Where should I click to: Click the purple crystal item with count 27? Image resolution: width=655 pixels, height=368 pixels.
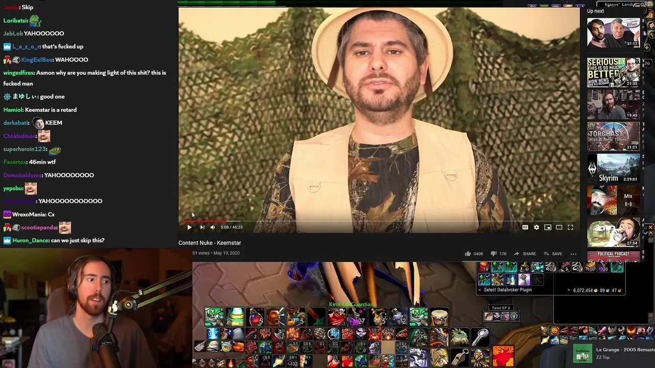pyautogui.click(x=357, y=317)
